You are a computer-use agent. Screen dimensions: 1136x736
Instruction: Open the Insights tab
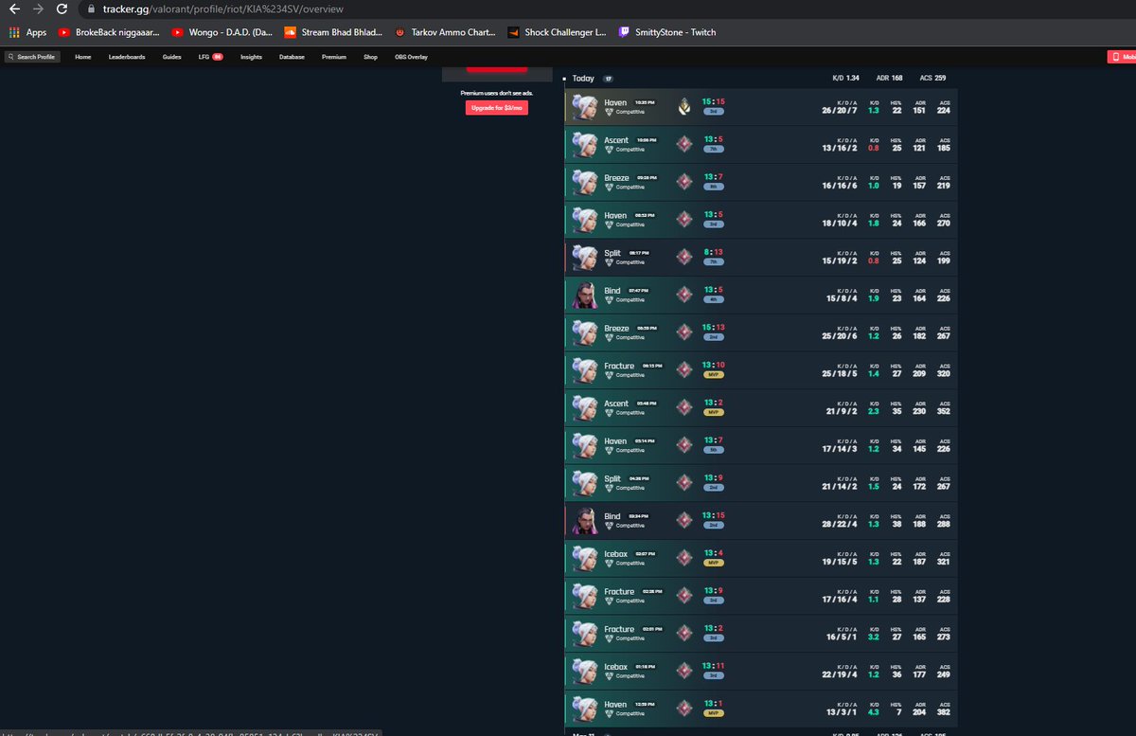coord(252,57)
